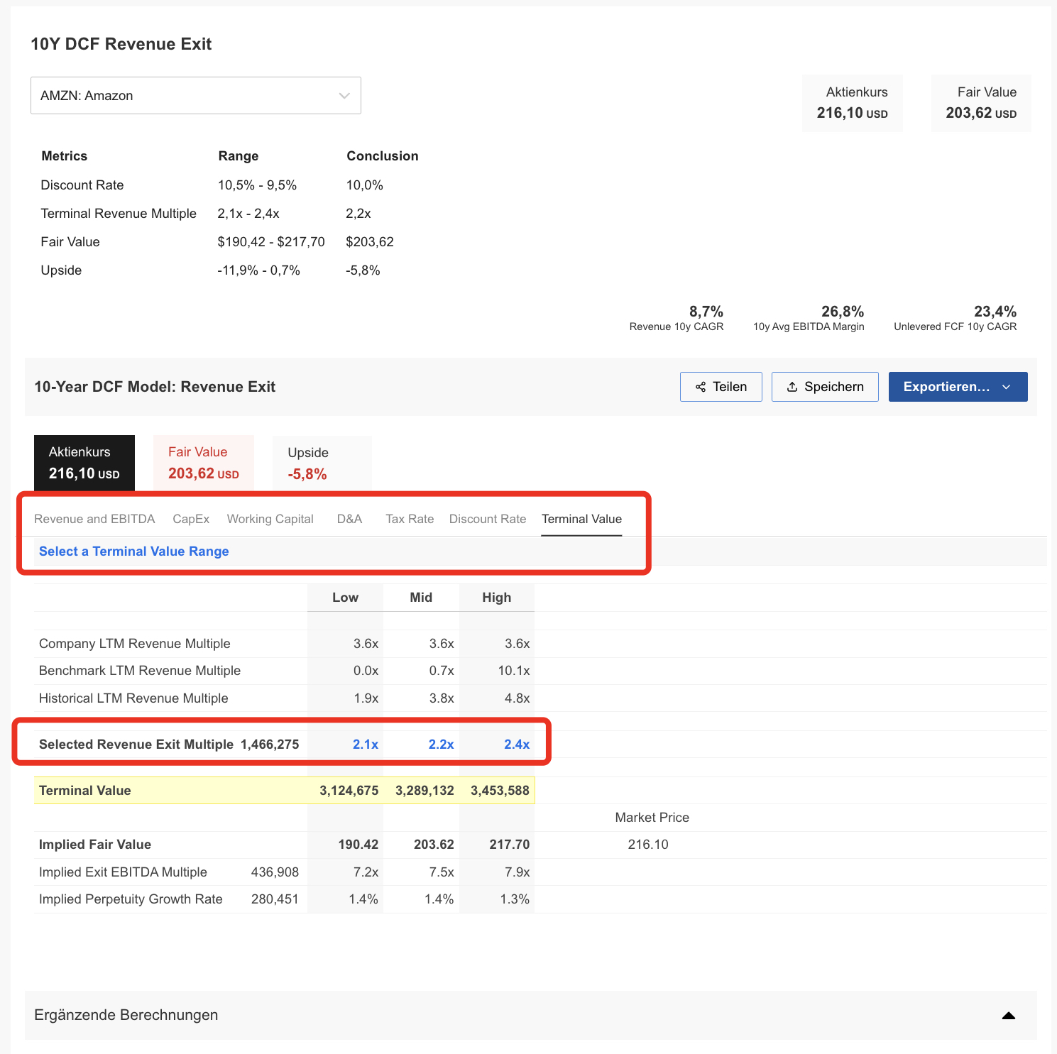
Task: Click the Mid column header
Action: [421, 598]
